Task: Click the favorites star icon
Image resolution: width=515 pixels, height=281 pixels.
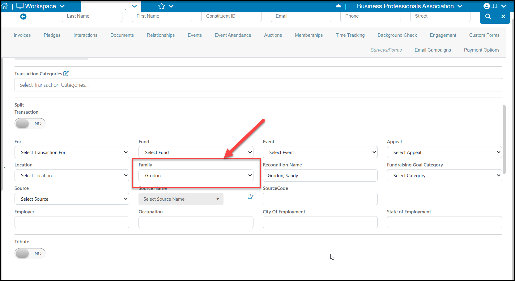Action: point(162,6)
